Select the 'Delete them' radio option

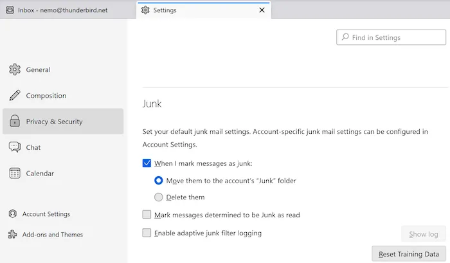coord(159,197)
